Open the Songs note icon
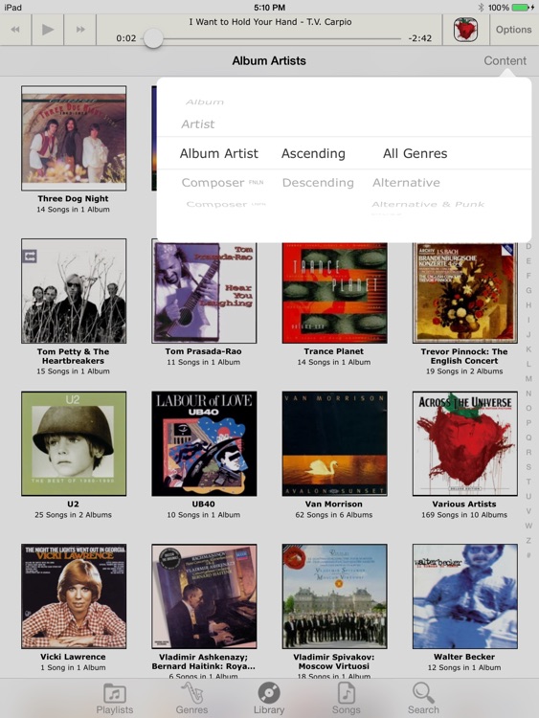Viewport: 539px width, 718px height. tap(347, 693)
